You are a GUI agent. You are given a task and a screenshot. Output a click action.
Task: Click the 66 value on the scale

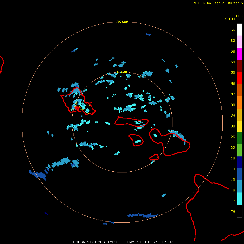233,30
